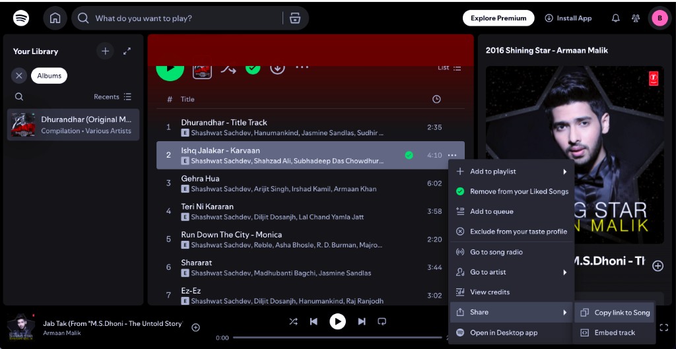Clear the Albums filter with X
Viewport: 676px width, 349px height.
tap(19, 76)
